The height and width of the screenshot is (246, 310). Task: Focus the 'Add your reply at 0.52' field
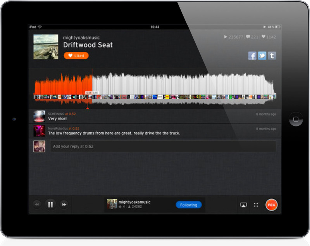pos(163,146)
